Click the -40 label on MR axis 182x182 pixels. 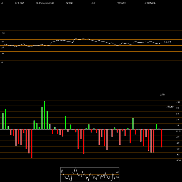[x=178, y=143]
